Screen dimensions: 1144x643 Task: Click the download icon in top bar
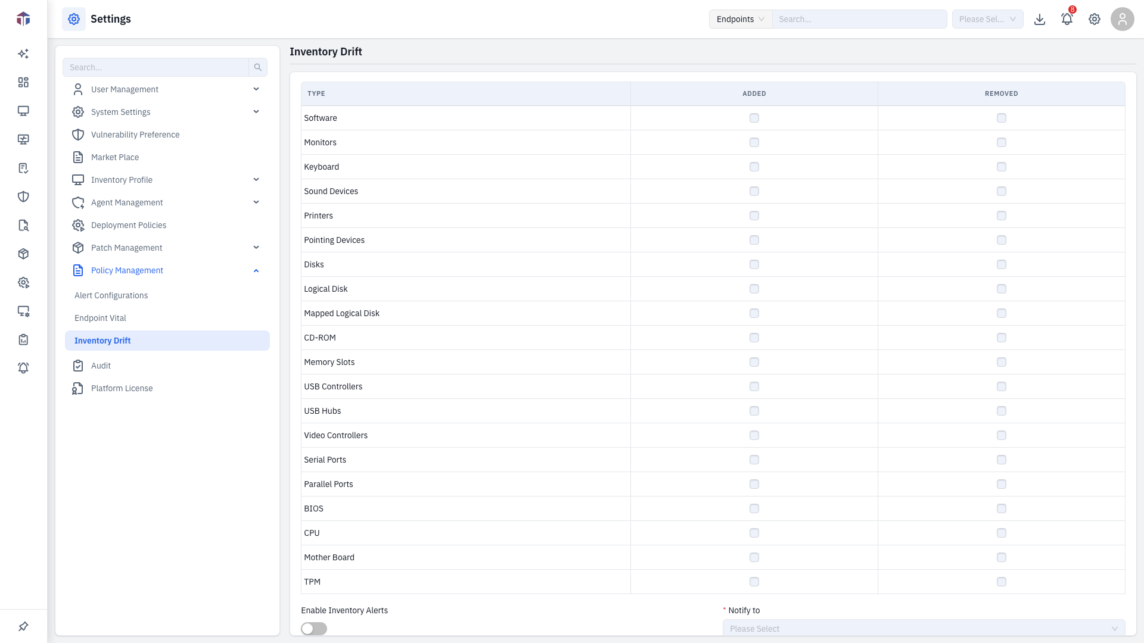(1040, 19)
